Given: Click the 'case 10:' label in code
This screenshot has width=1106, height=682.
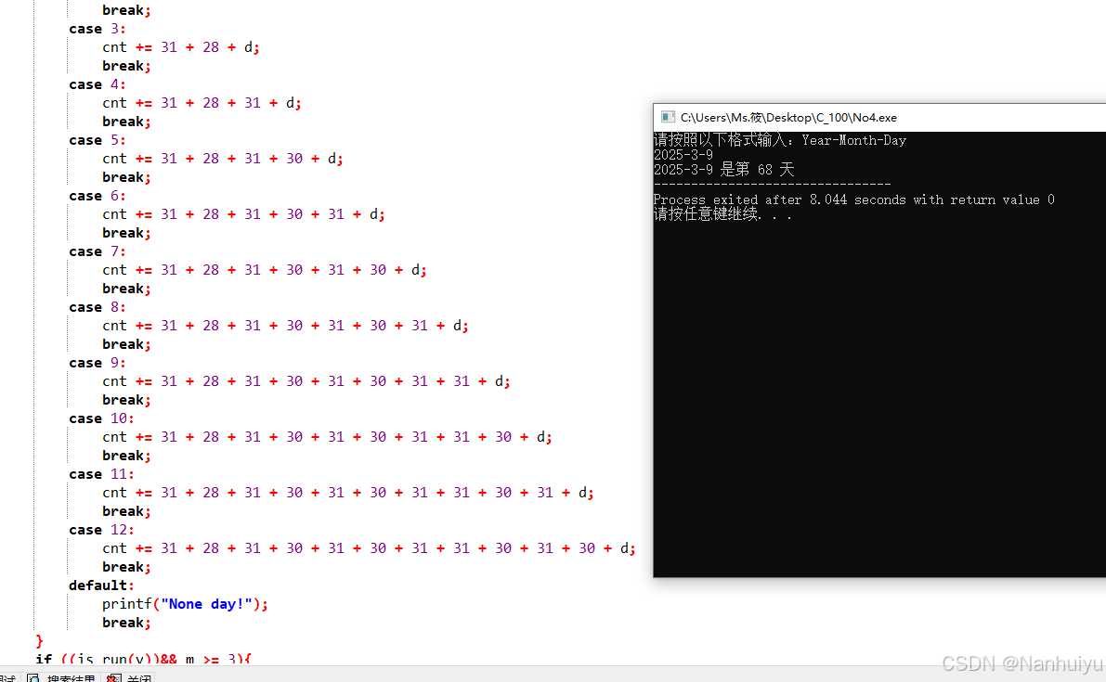Looking at the screenshot, I should click(x=101, y=418).
